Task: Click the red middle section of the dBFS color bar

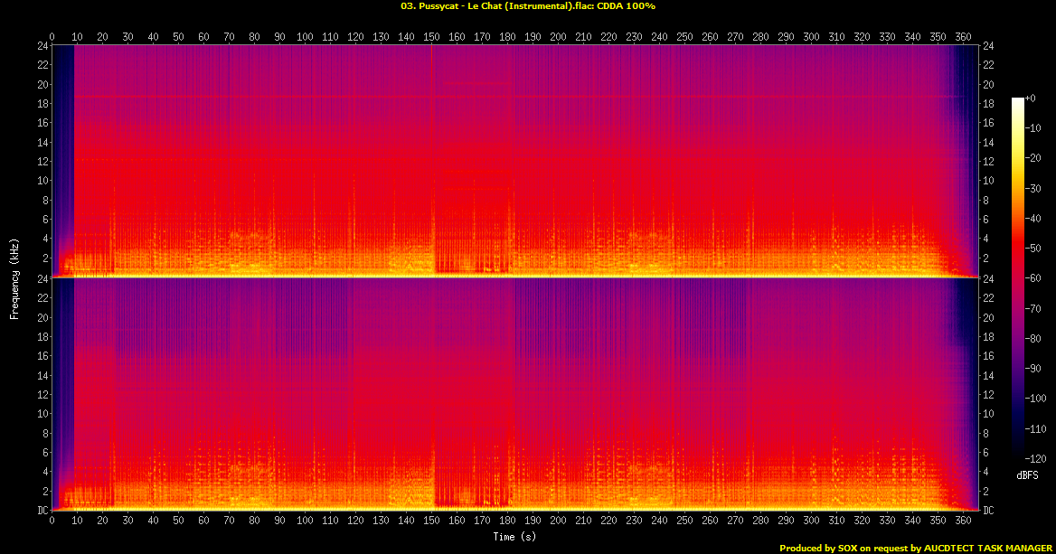Action: 1018,249
